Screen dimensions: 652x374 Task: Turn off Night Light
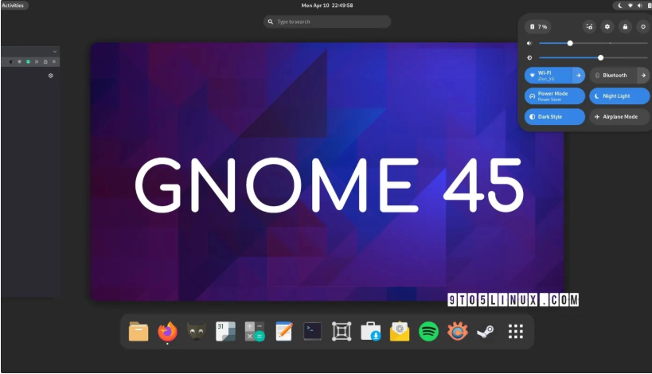tap(619, 96)
